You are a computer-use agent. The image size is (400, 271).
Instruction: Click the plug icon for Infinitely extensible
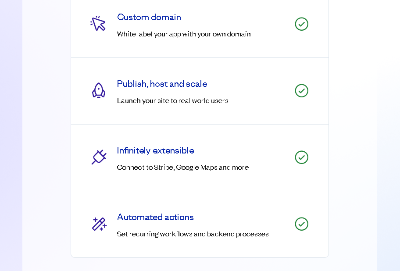tap(99, 157)
